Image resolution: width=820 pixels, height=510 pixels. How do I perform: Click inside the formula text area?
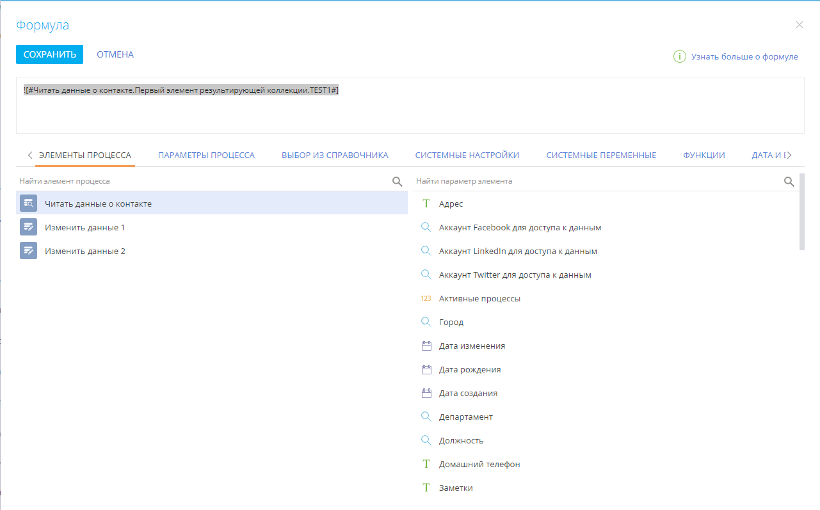point(410,106)
